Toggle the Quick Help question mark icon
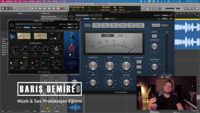Viewport: 200px width, 113px height. 10,8
